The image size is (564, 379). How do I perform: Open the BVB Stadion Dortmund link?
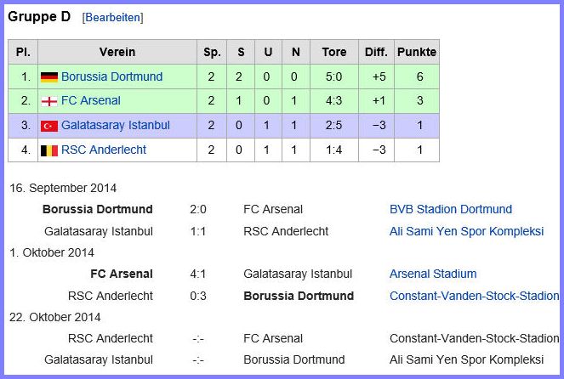[451, 209]
